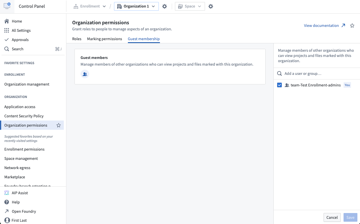Go to Content Security Policy settings

tap(24, 116)
